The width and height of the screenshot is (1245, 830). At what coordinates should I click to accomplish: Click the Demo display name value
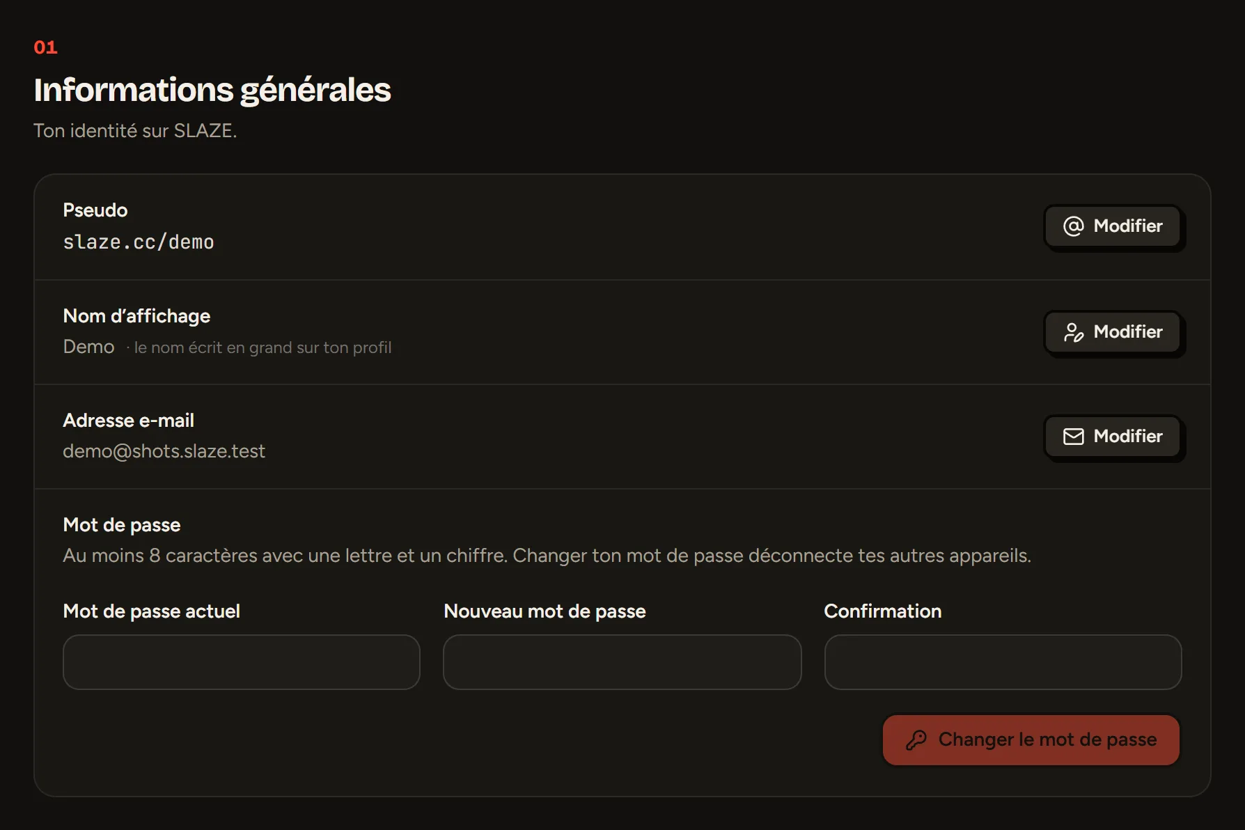(88, 347)
